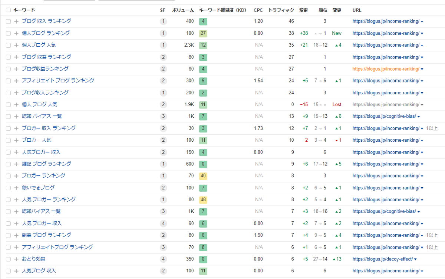
Task: Check the box for 個人 ブログ 人気
Action: point(8,105)
